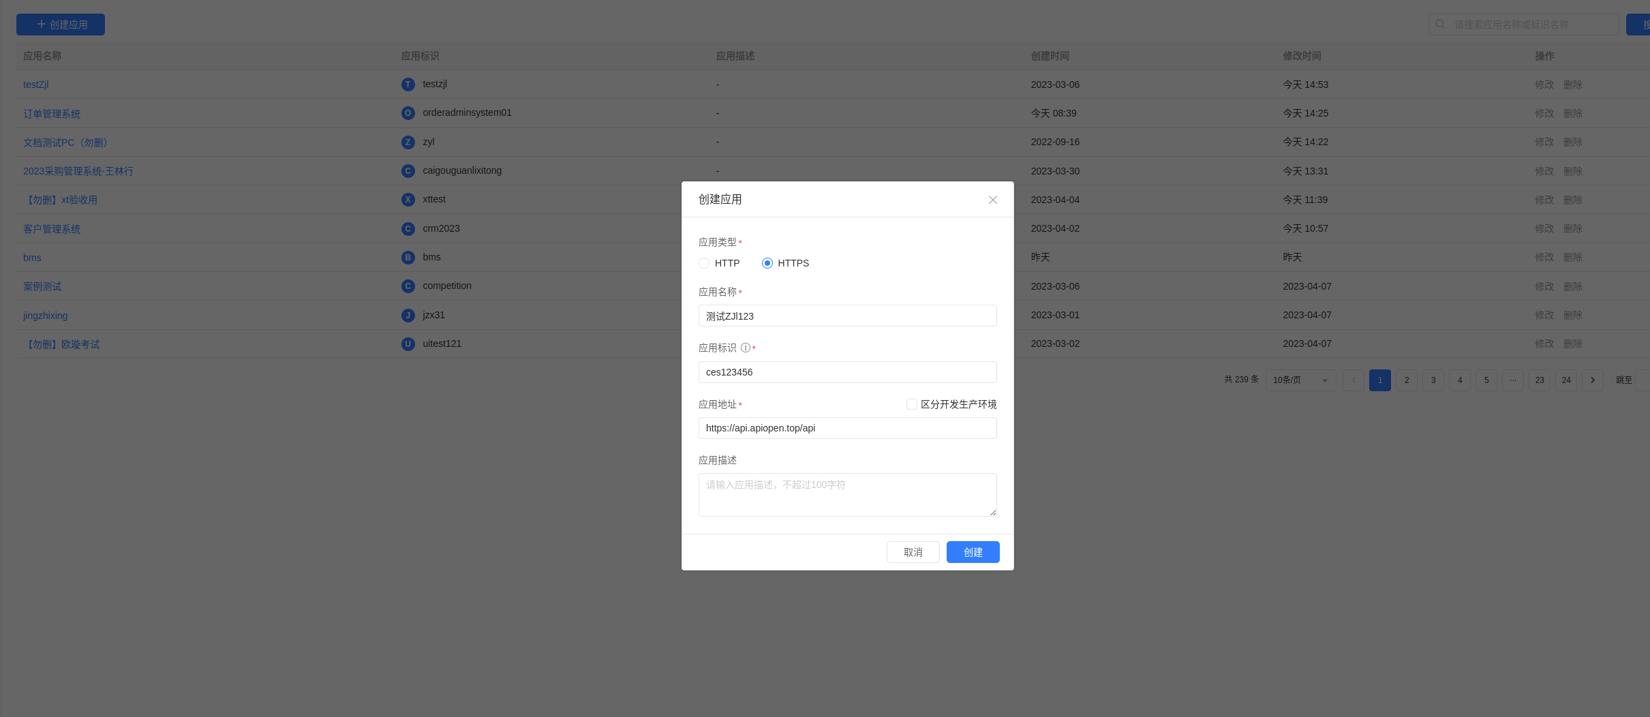The height and width of the screenshot is (717, 1650).
Task: Click 删除 for 文档测试PC row
Action: 1572,142
